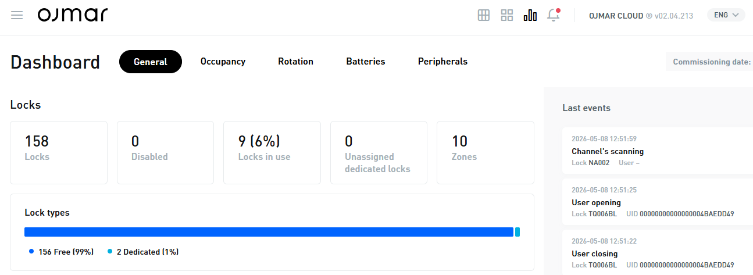Open the hamburger navigation menu

pyautogui.click(x=17, y=15)
